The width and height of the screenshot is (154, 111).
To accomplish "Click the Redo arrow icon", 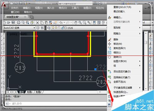I will [x=68, y=23].
